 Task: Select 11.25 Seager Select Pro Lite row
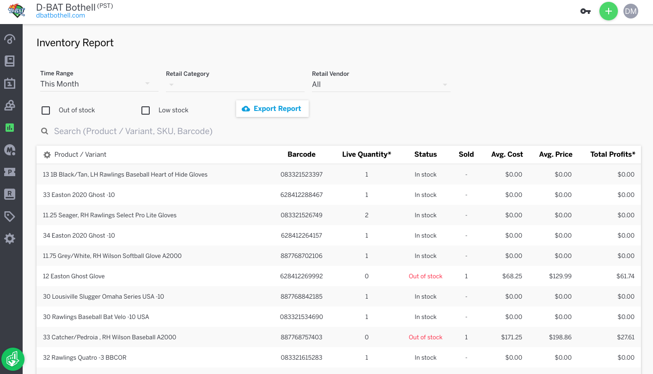click(339, 215)
